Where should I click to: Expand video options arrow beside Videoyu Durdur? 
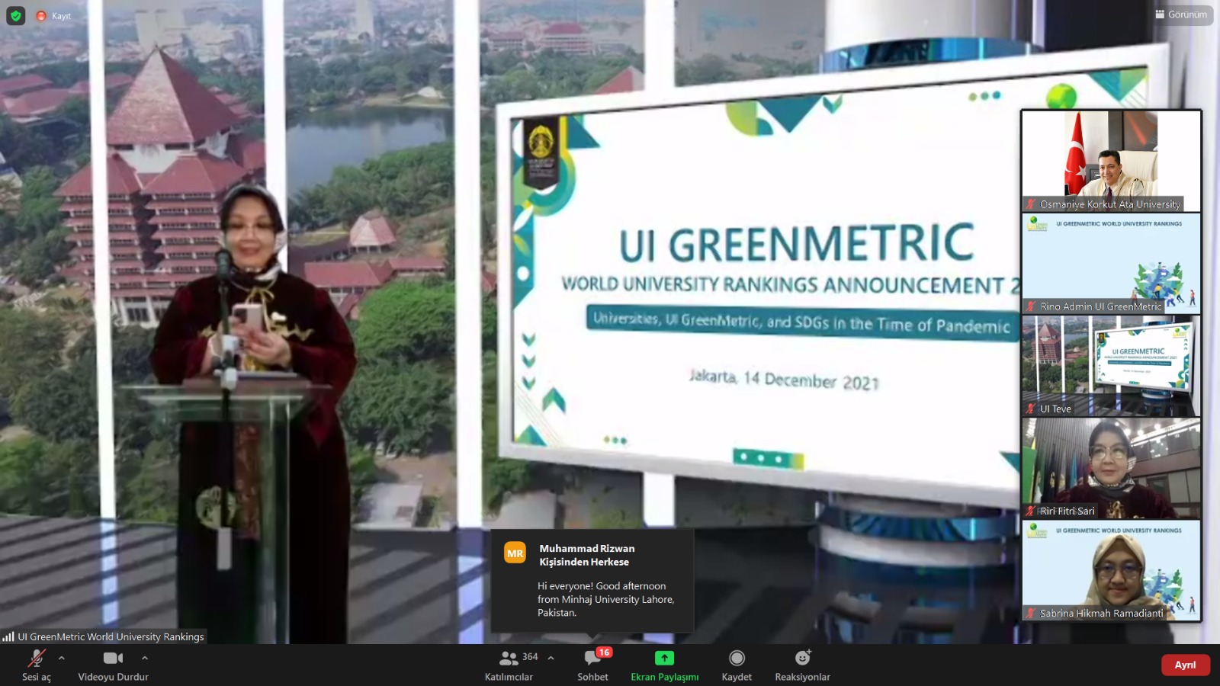point(145,658)
